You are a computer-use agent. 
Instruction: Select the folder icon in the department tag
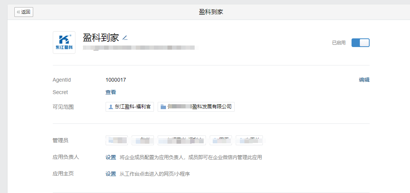[163, 107]
